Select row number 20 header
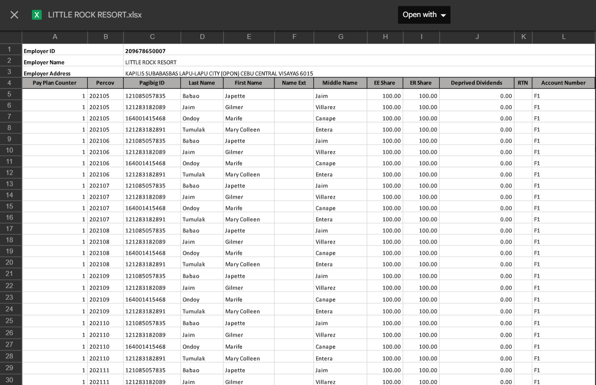 point(11,262)
